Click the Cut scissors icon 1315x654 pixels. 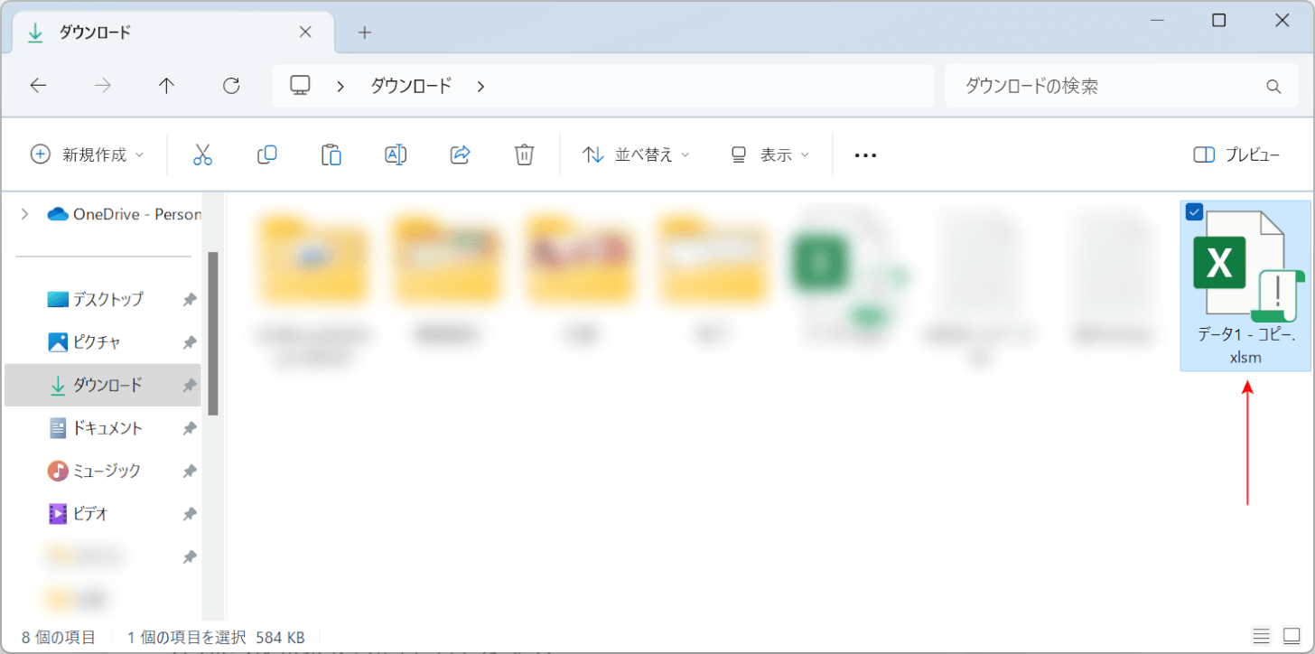202,154
